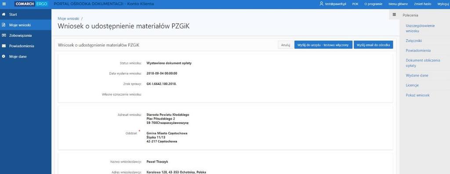Open Moje dane in the sidebar
The image size is (450, 174).
(x=26, y=57)
